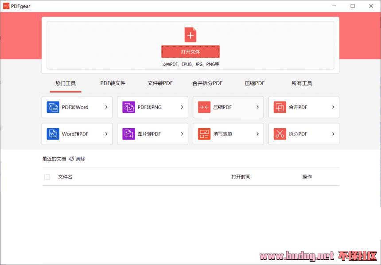Viewport: 381px width, 265px height.
Task: Expand the Word转PDF chevron arrow
Action: [x=106, y=134]
